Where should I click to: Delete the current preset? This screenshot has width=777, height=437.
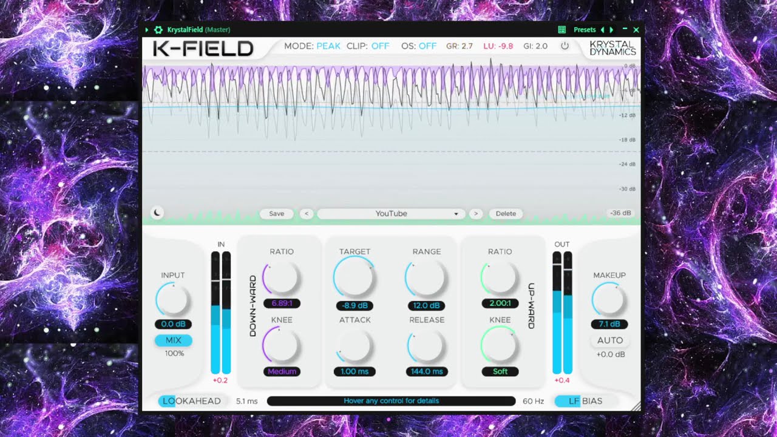[x=506, y=214]
